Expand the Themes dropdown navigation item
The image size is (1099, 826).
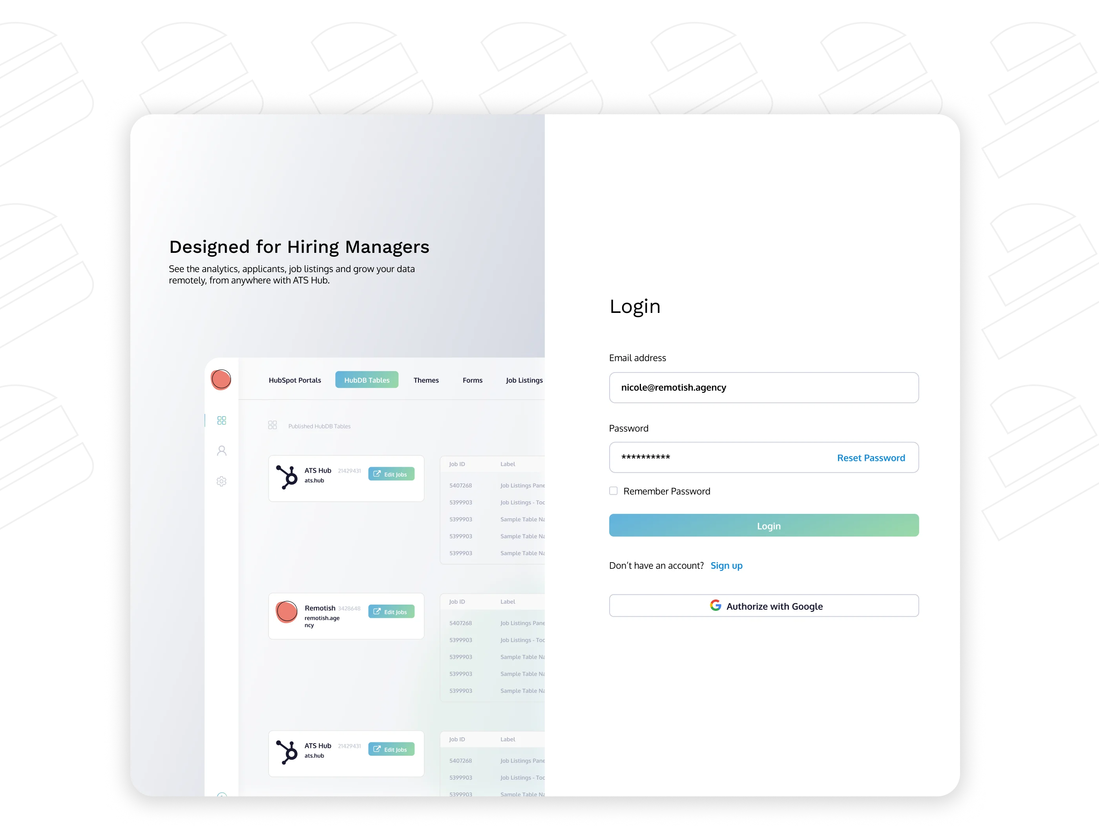[426, 380]
